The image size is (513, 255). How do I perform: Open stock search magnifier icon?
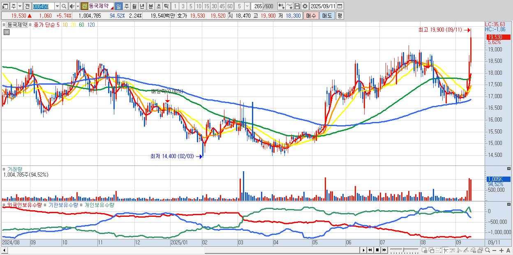tap(64, 6)
